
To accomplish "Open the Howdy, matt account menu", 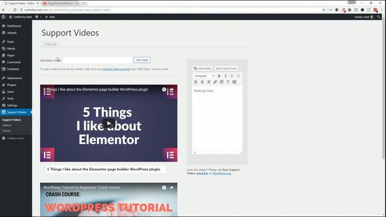I will [364, 17].
